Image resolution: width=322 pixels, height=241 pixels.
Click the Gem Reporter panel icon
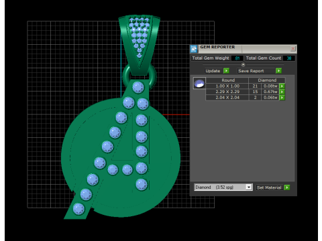click(194, 48)
